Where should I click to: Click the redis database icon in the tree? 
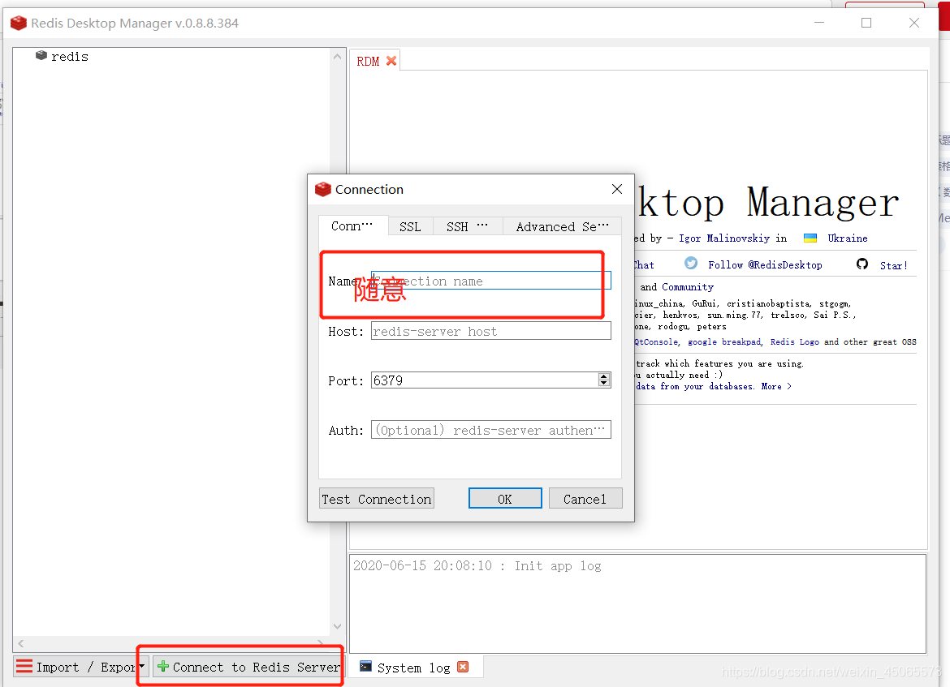(41, 56)
